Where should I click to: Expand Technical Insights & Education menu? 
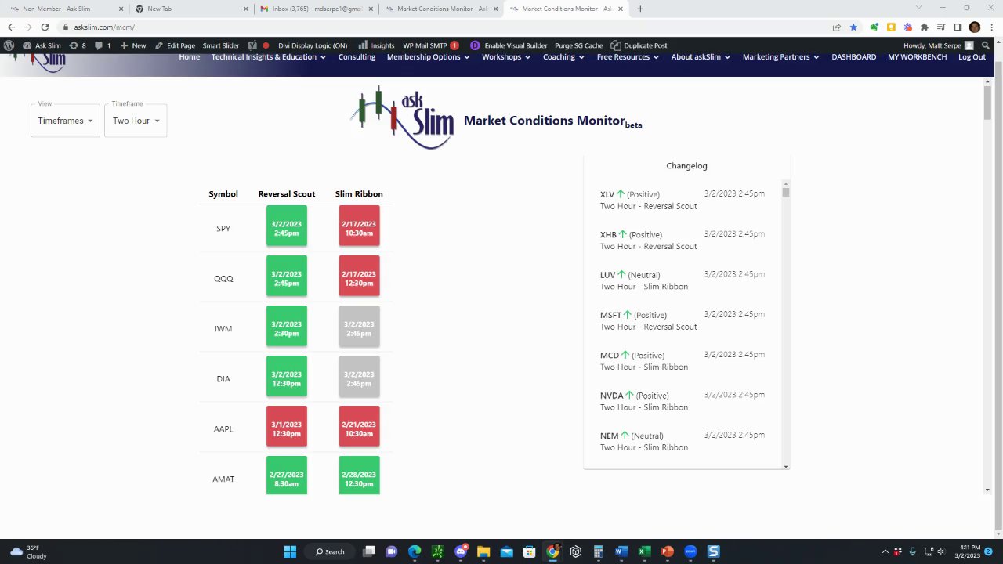[x=267, y=57]
